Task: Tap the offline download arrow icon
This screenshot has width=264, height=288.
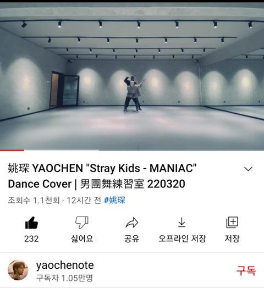Action: [182, 222]
